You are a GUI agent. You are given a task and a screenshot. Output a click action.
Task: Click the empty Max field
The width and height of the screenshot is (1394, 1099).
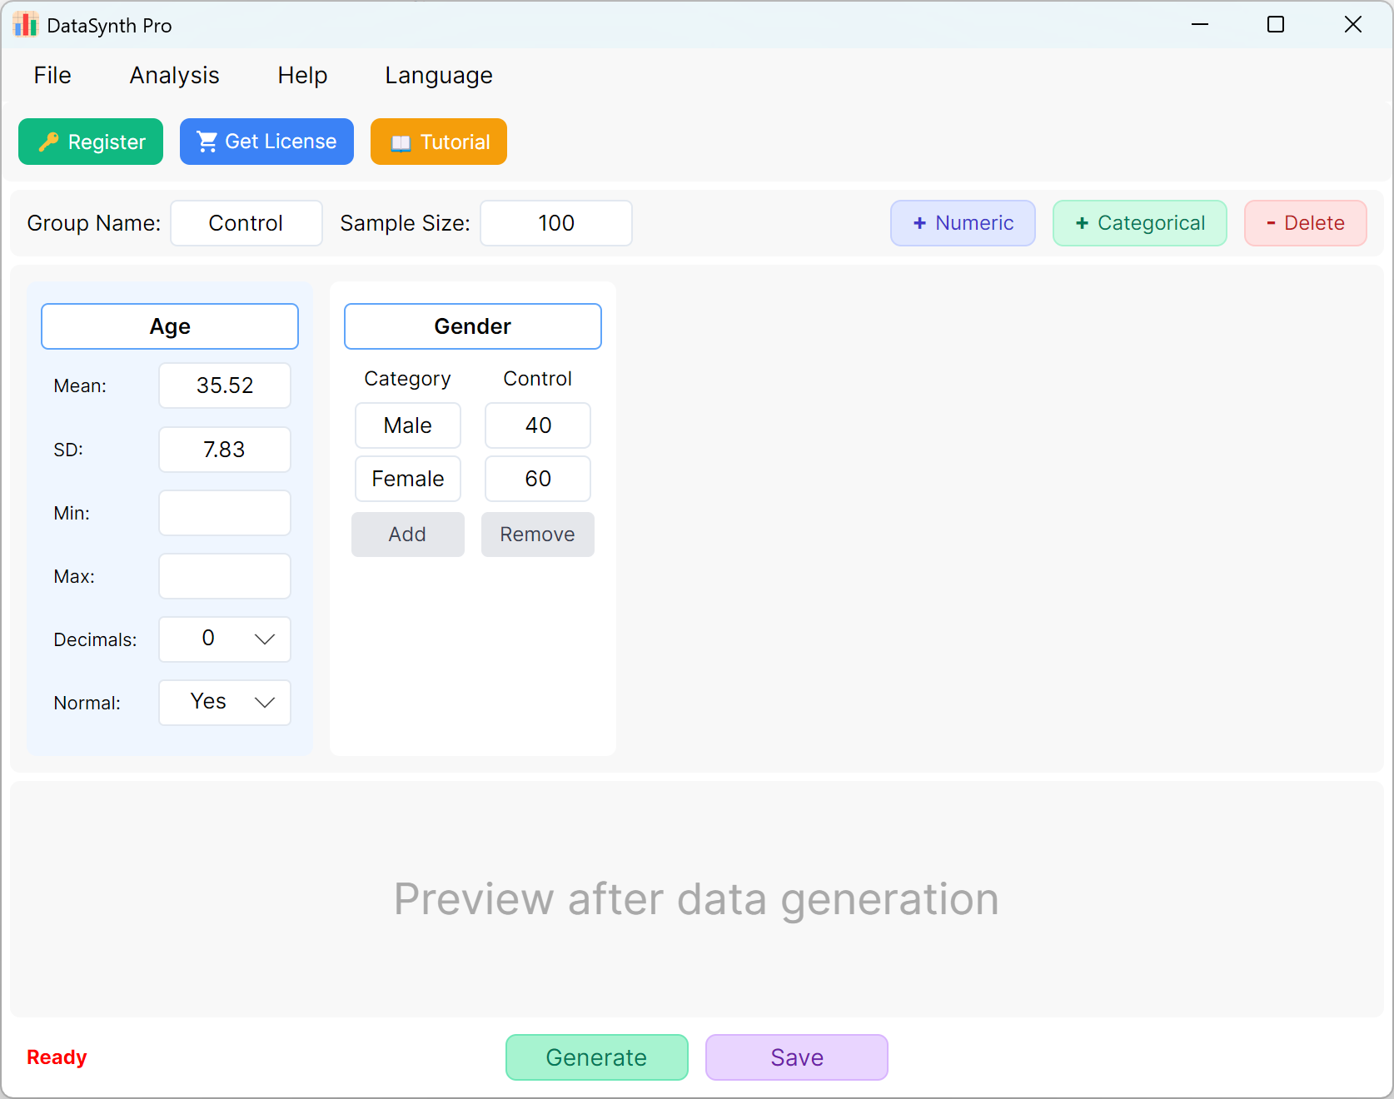point(225,576)
